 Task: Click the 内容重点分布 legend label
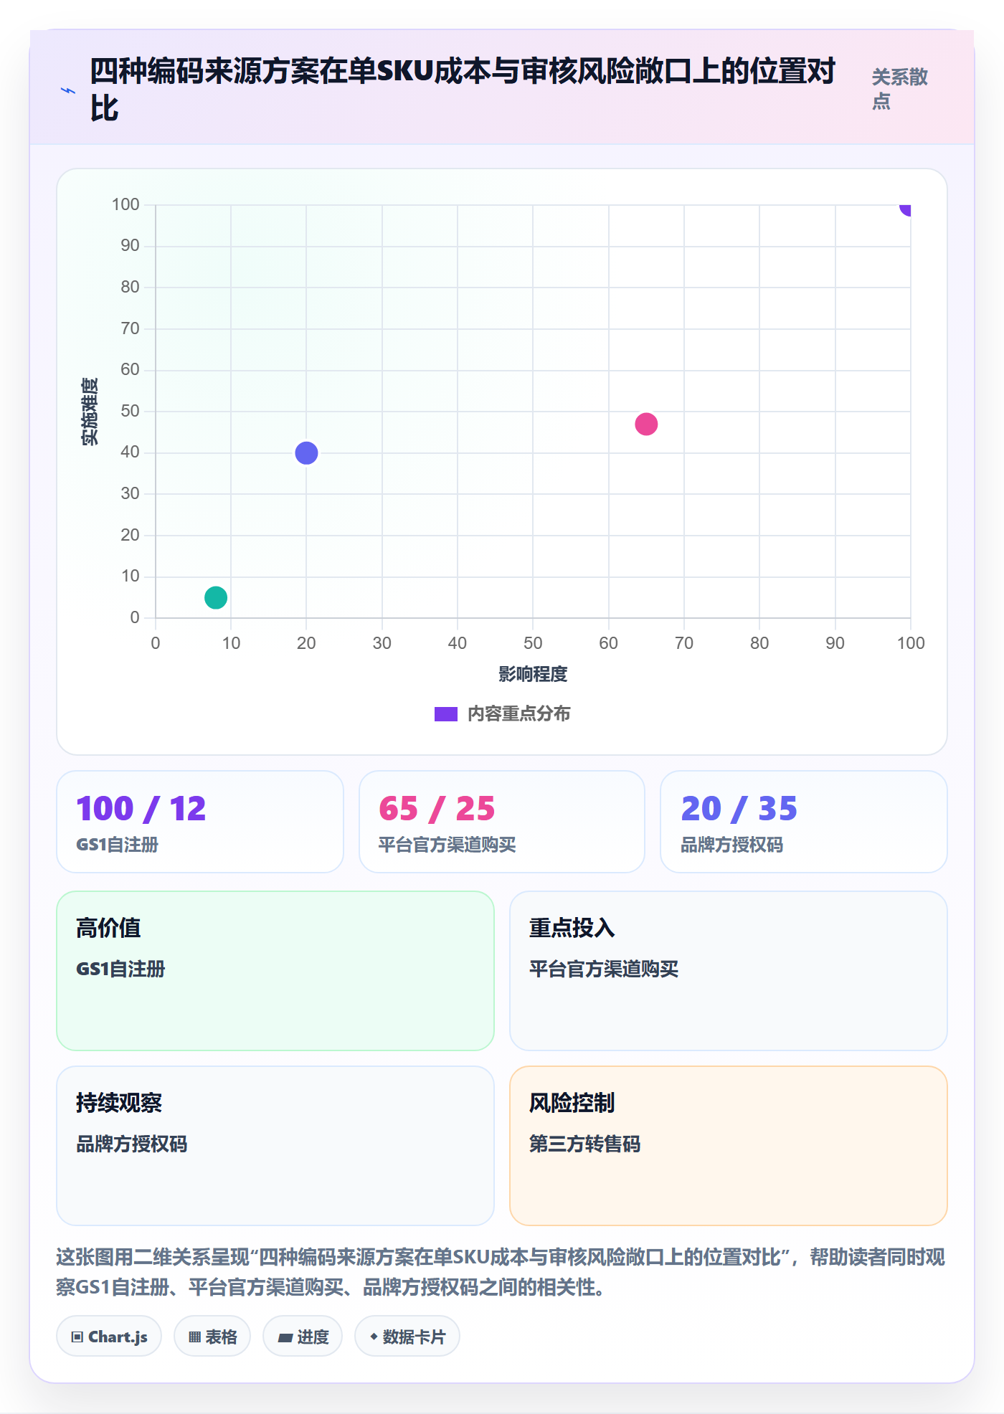(x=519, y=714)
